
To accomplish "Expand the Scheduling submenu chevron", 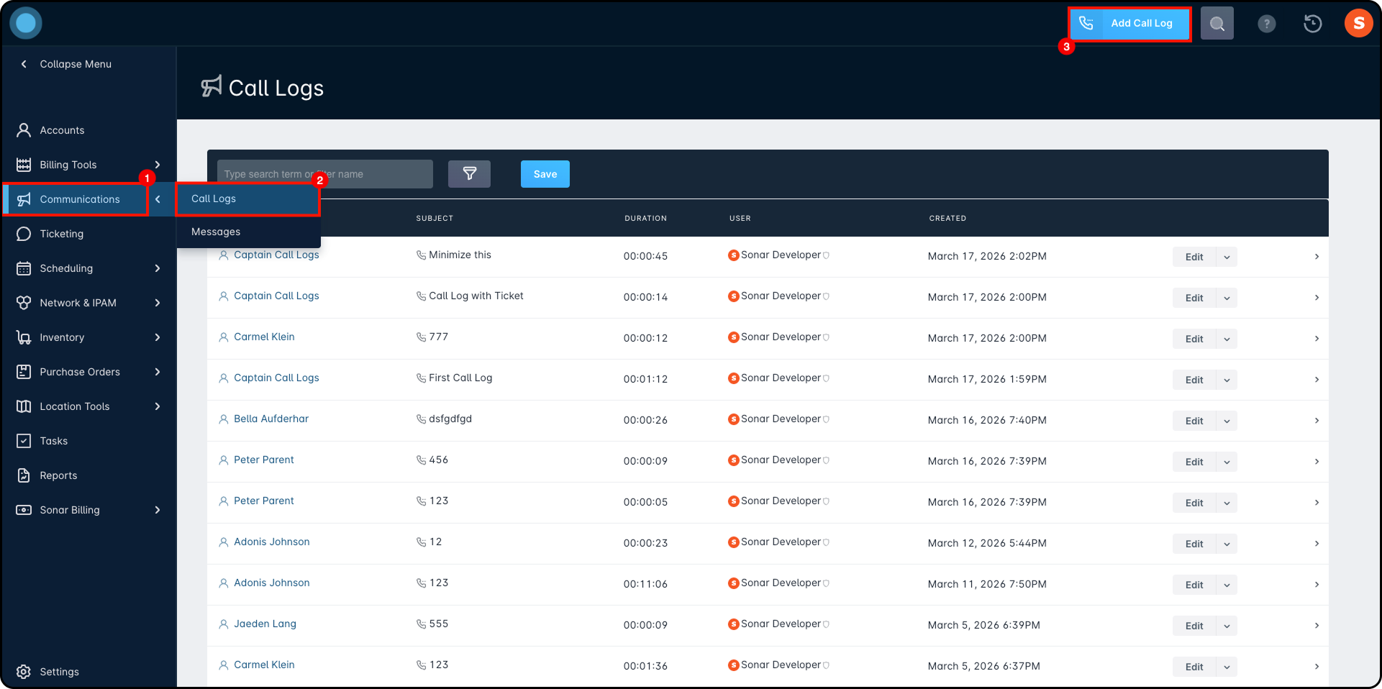I will tap(158, 268).
